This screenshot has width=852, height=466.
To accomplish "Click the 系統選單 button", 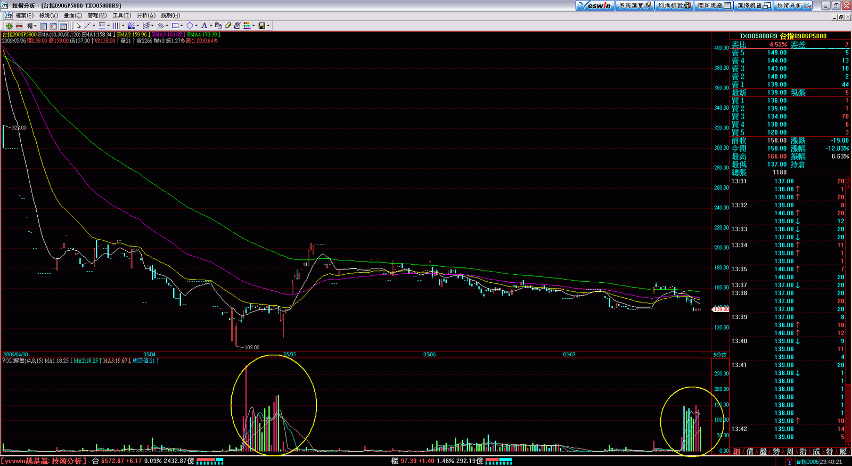I will point(635,5).
